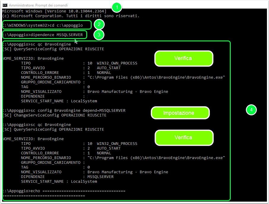This screenshot has width=269, height=204.
Task: Click the Microsoft Windows version line
Action: (x=54, y=11)
